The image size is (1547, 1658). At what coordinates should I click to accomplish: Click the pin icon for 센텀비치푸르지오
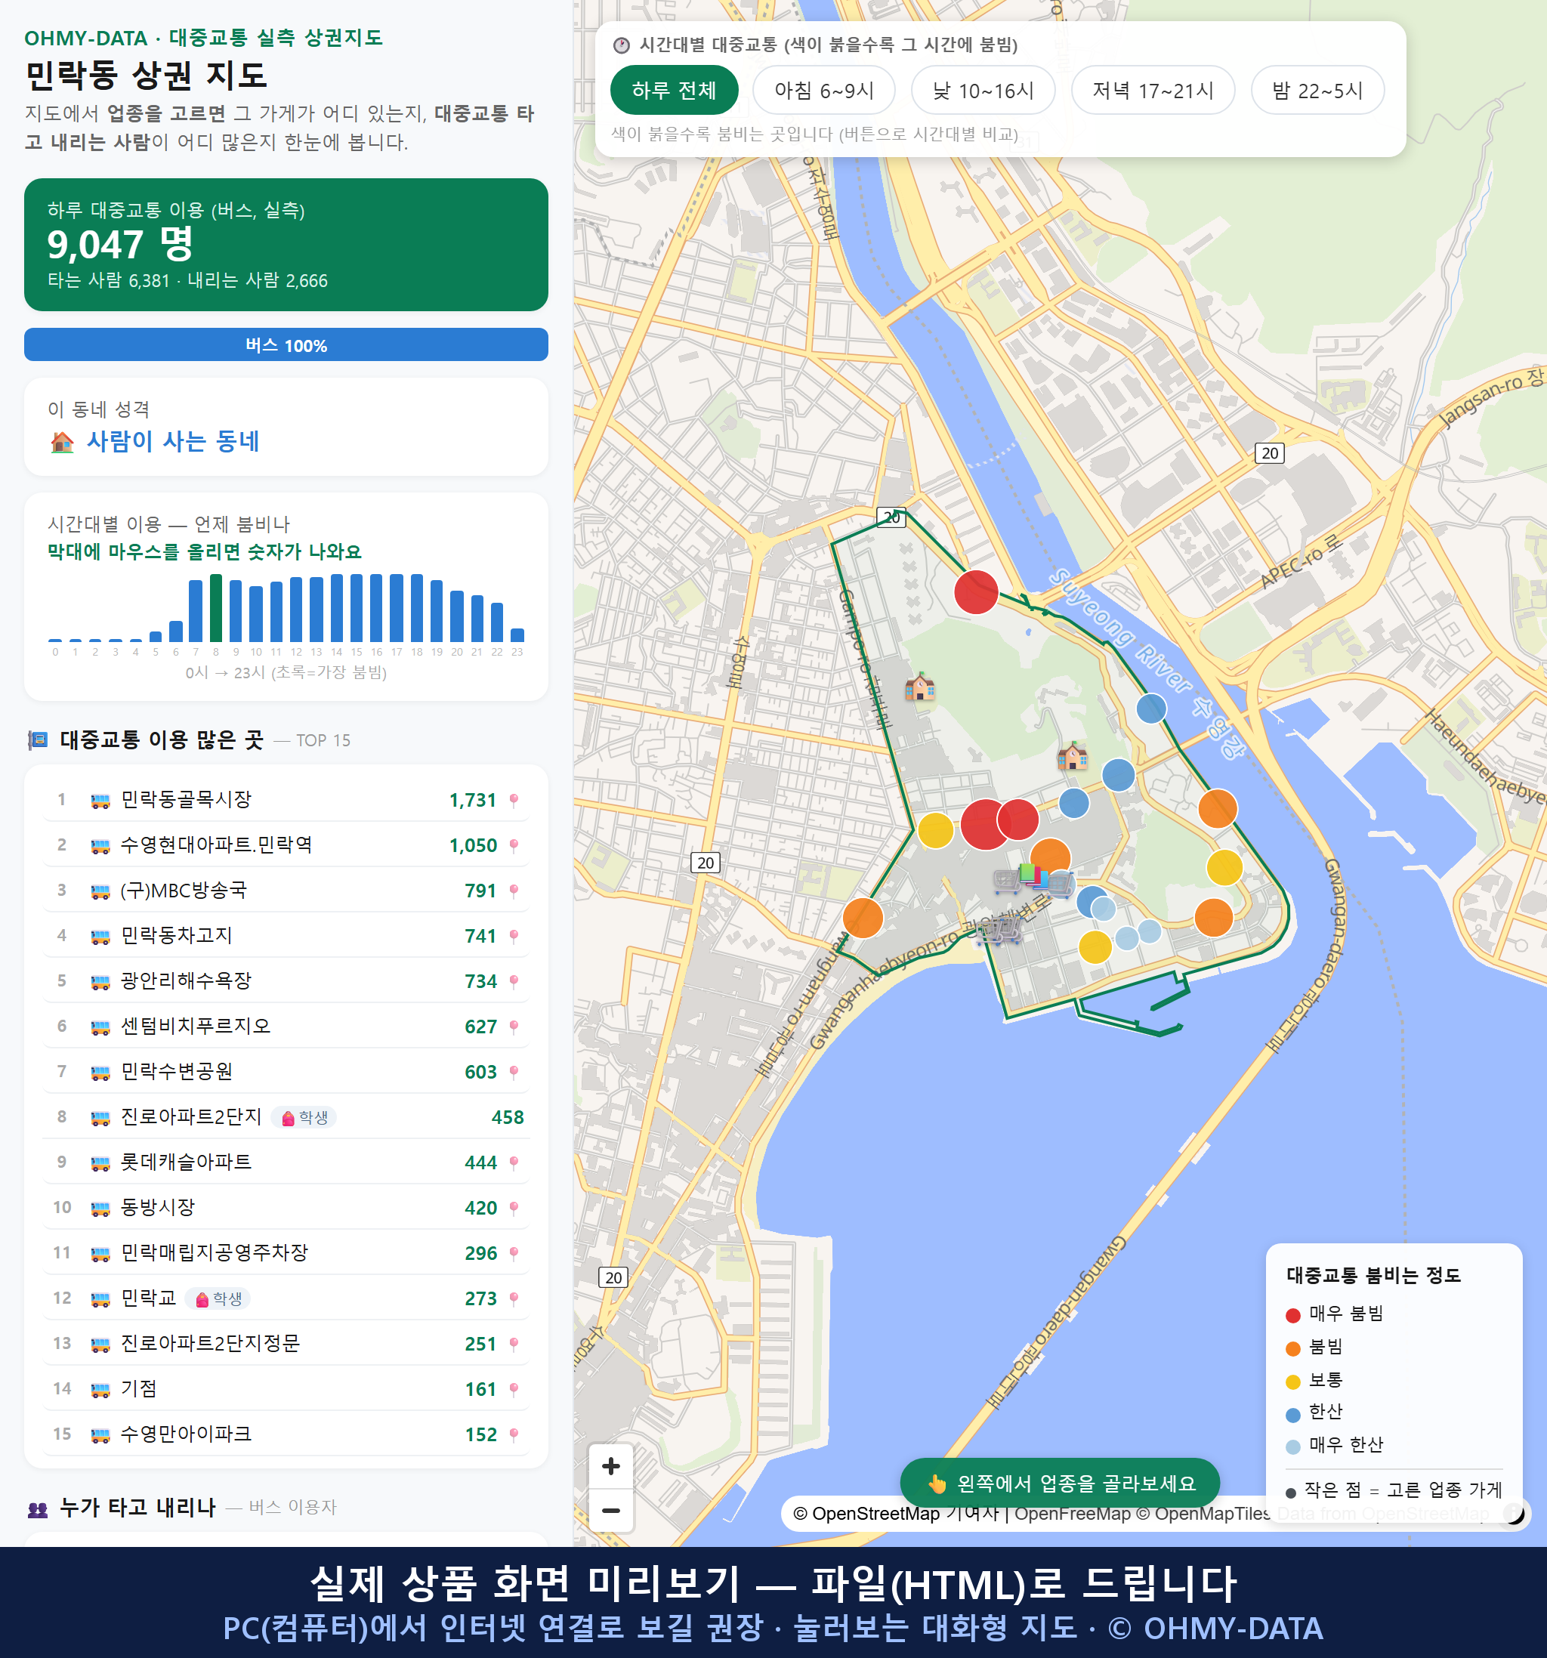point(514,1026)
